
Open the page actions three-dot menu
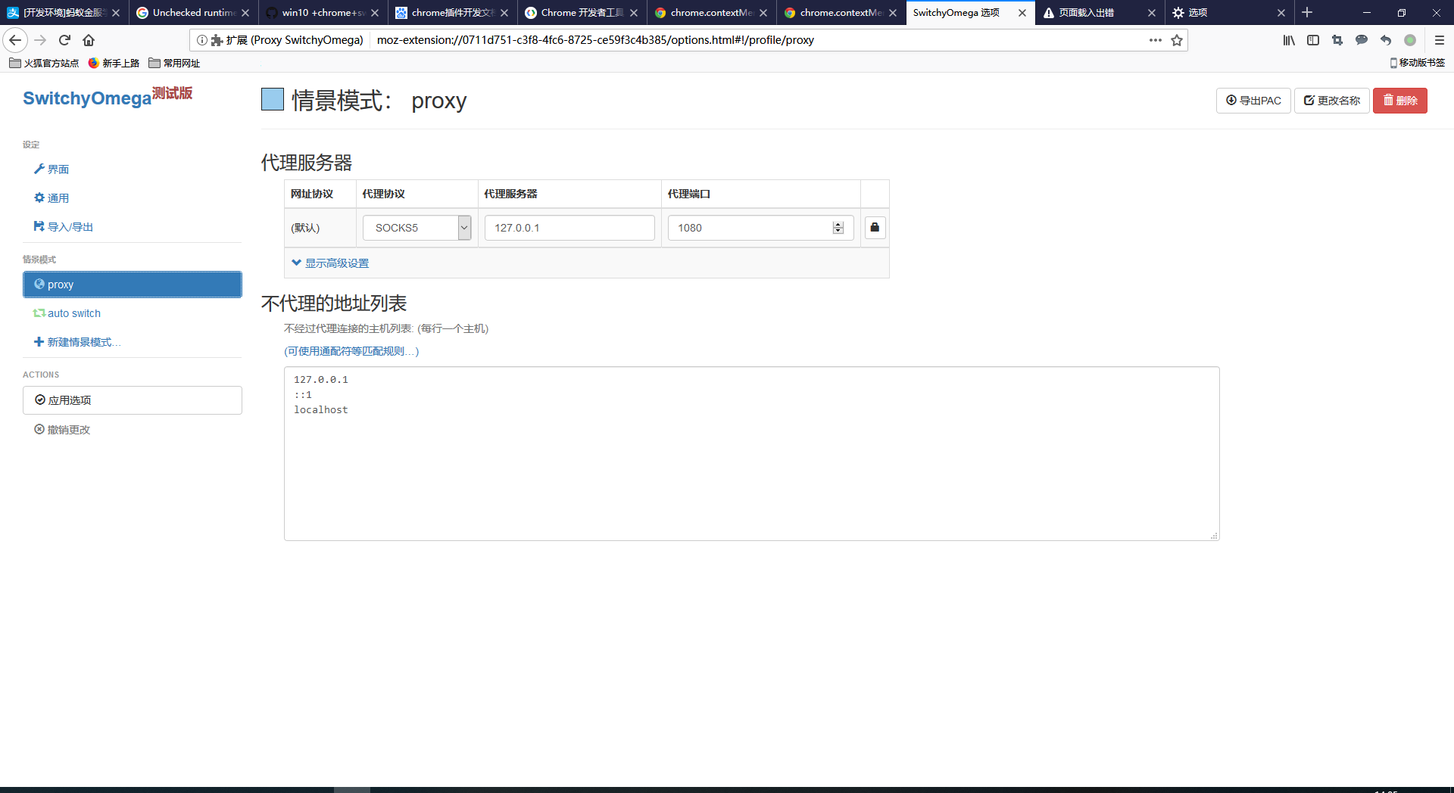(x=1155, y=40)
